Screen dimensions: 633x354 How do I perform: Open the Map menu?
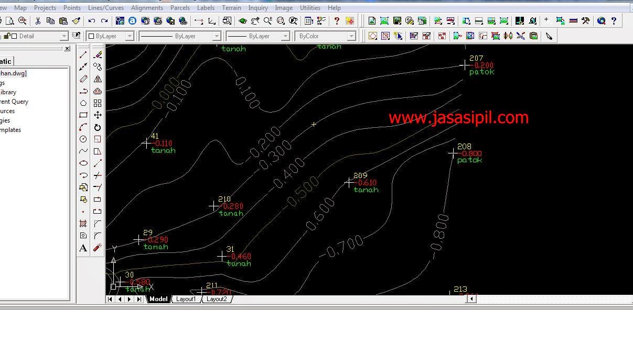click(x=20, y=8)
